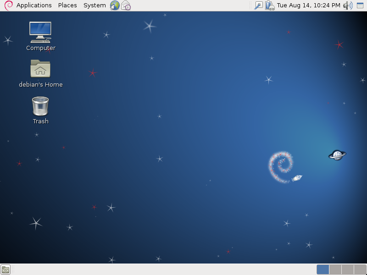The width and height of the screenshot is (367, 275).
Task: Select the Computer desktop icon
Action: click(x=40, y=32)
